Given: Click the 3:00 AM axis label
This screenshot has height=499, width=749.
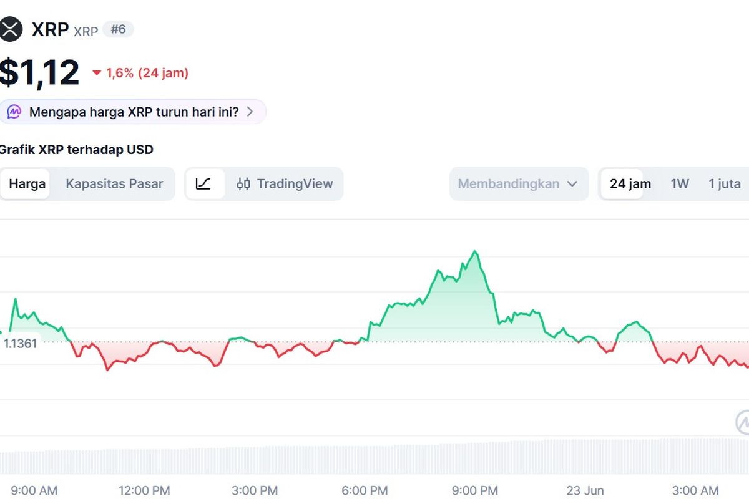Looking at the screenshot, I should coord(696,491).
